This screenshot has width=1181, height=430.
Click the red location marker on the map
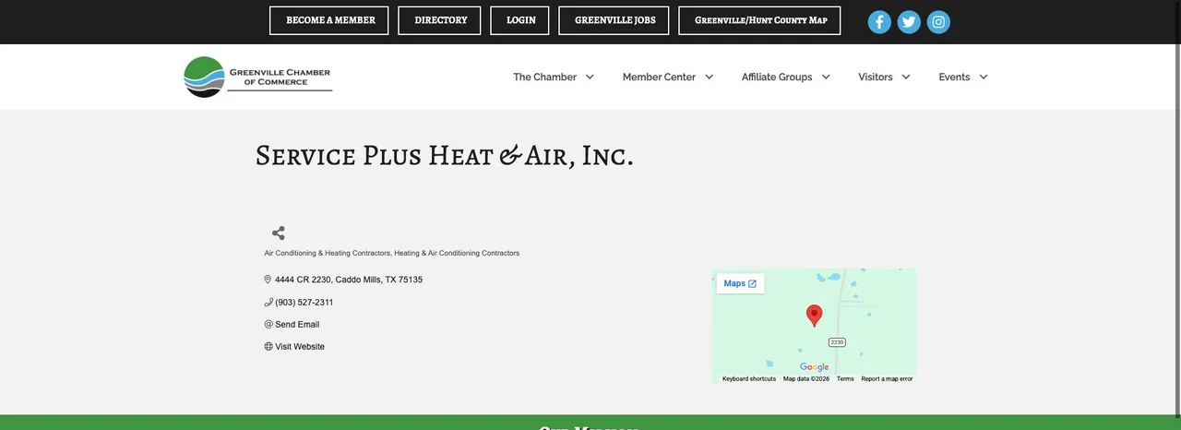pos(814,316)
